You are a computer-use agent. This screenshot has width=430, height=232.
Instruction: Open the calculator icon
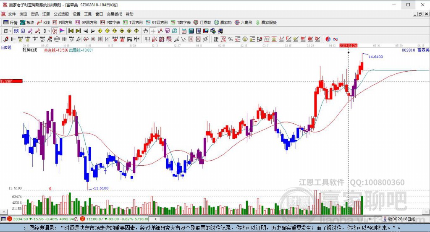191,31
